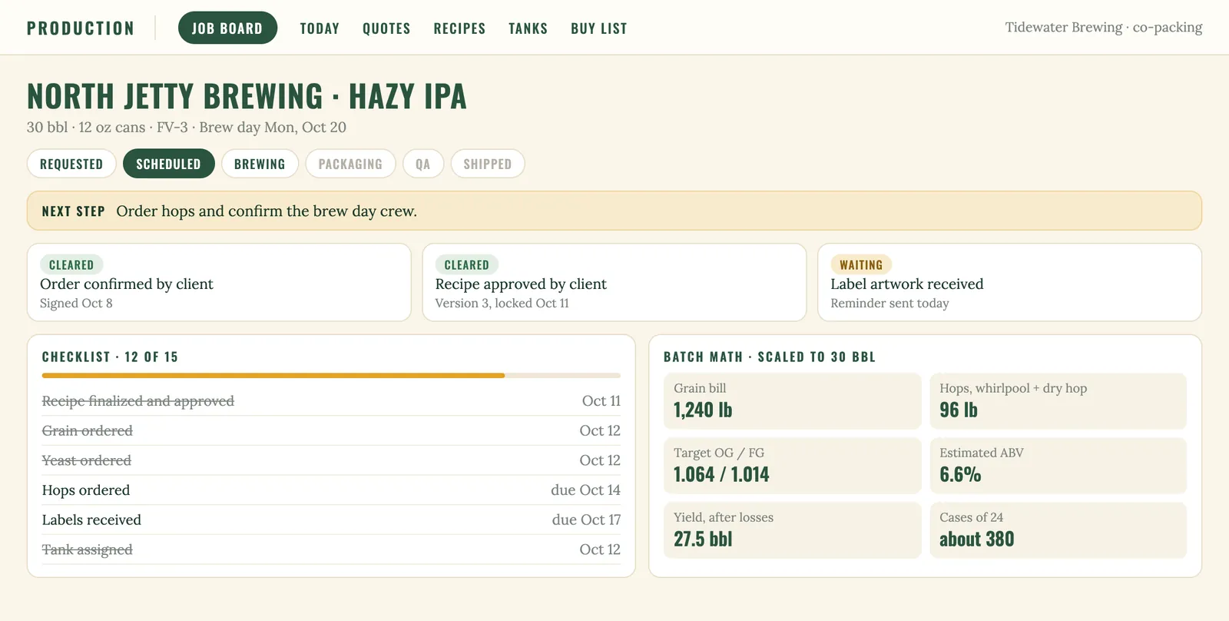Select the Packaging stage pill
This screenshot has height=621, width=1229.
click(350, 164)
